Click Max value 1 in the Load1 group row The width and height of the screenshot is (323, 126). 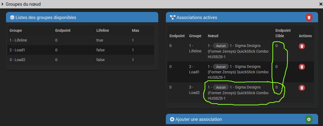coord(133,50)
